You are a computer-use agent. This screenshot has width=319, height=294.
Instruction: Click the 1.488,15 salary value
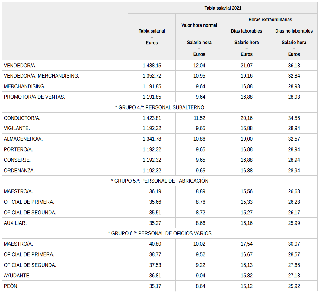click(152, 66)
